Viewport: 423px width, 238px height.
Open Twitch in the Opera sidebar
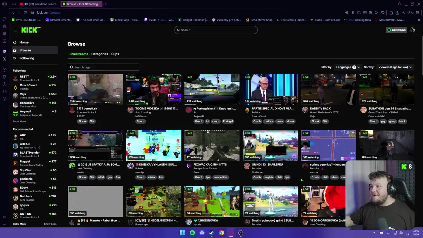(4, 52)
